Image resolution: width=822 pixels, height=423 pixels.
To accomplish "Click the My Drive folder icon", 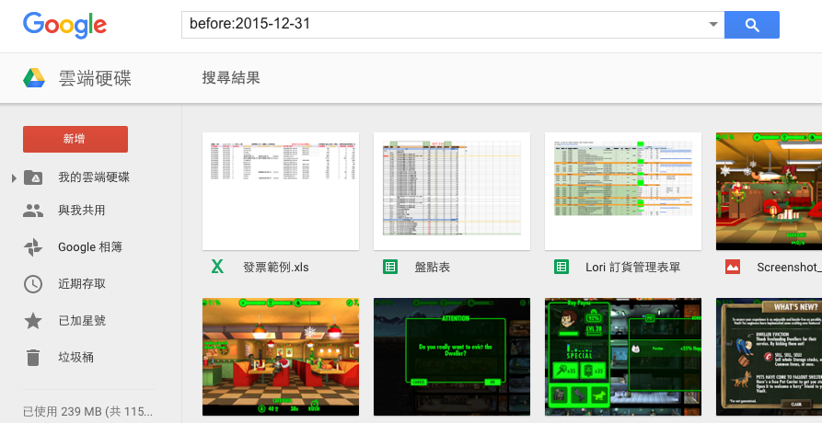I will click(33, 177).
